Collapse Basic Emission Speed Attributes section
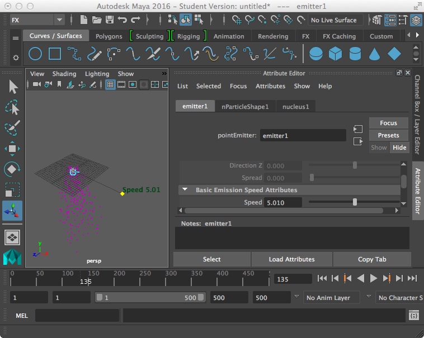This screenshot has width=424, height=338. point(185,189)
